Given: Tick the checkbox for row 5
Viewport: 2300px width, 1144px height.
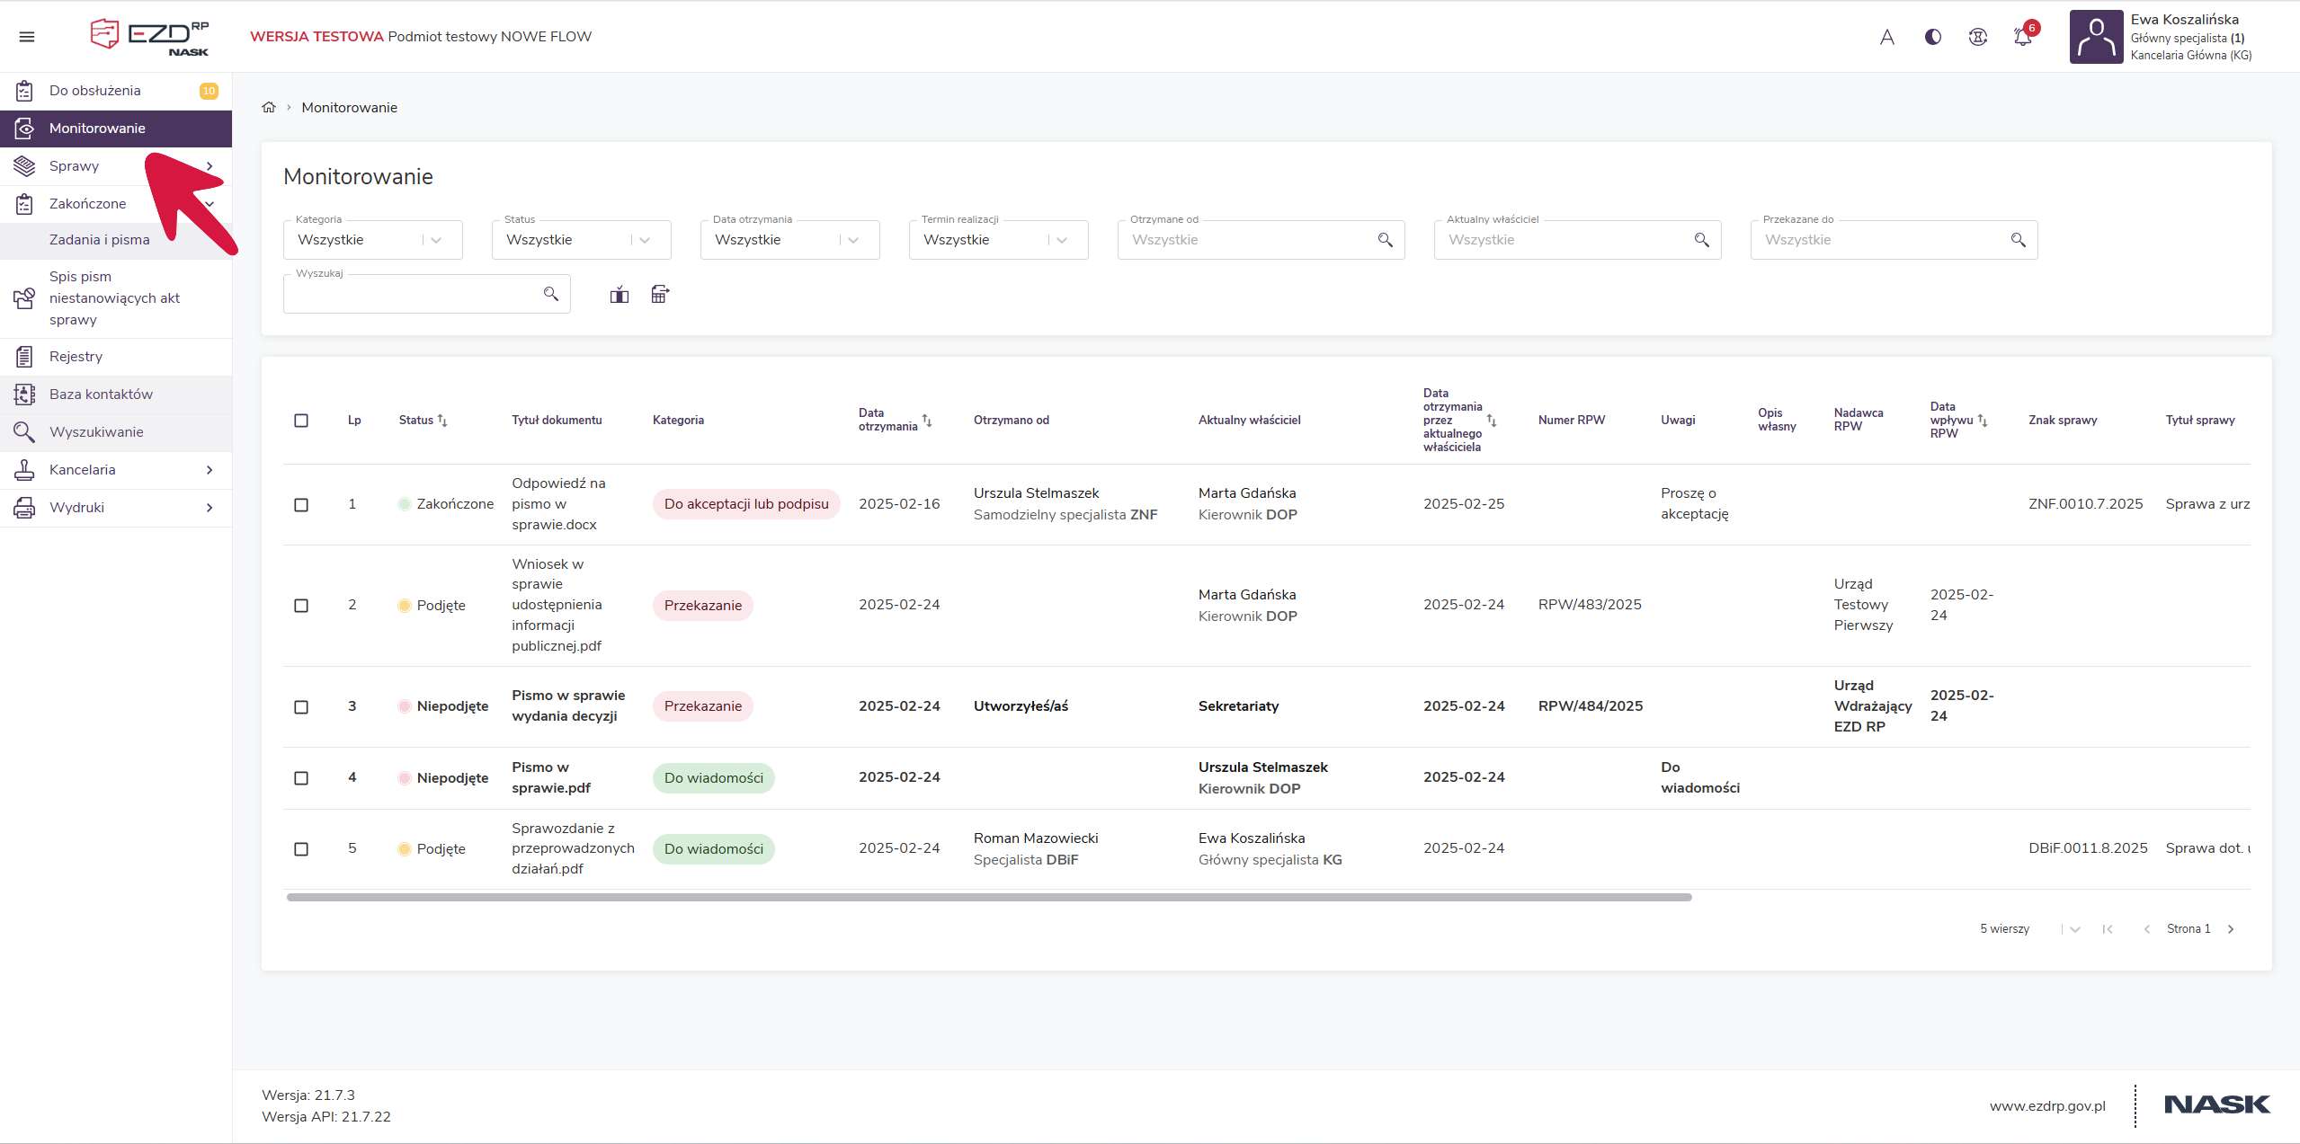Looking at the screenshot, I should 301,849.
